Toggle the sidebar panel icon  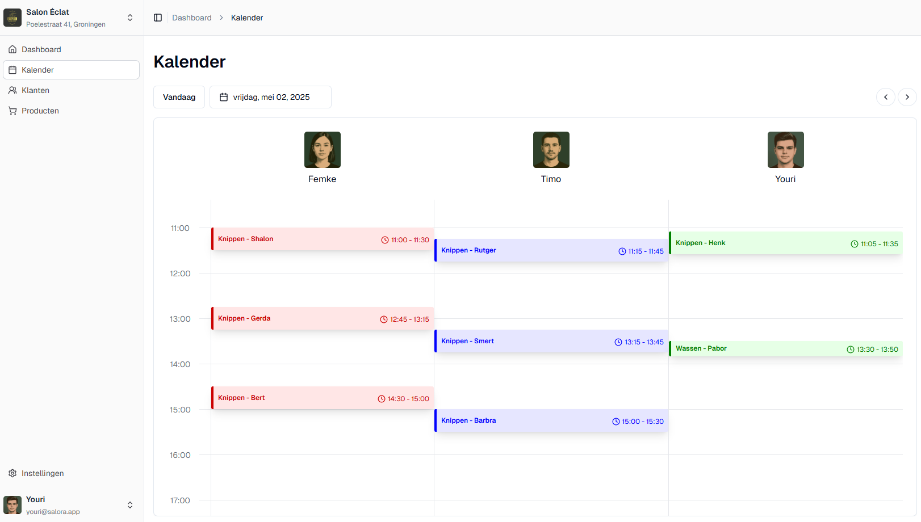[x=158, y=18]
